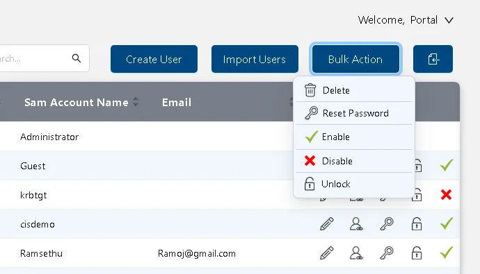Click the Sam Account Name header text
Image resolution: width=480 pixels, height=274 pixels.
[77, 102]
